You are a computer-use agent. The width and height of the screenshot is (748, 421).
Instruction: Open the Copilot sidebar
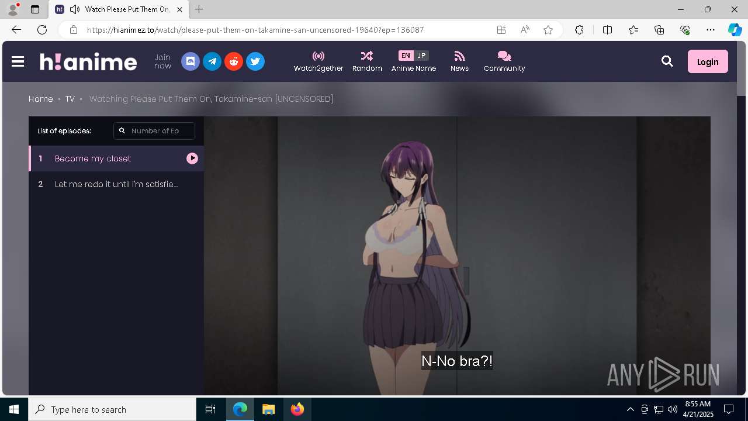(x=735, y=30)
